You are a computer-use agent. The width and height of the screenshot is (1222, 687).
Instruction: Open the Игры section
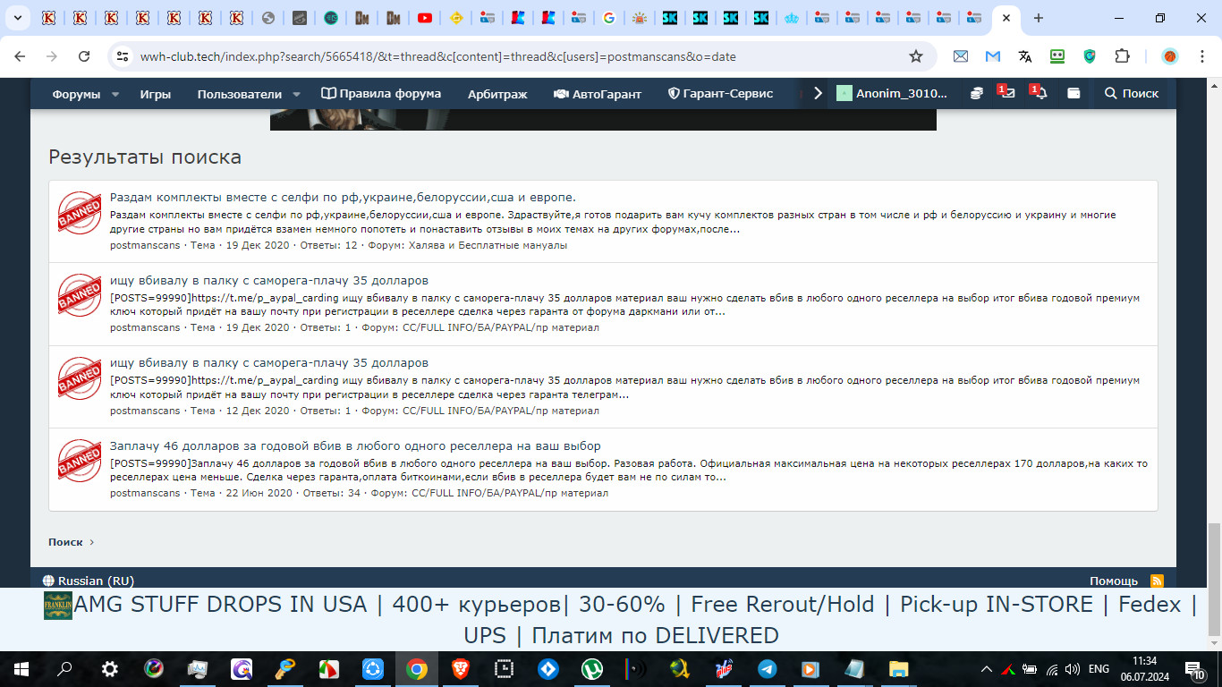click(155, 94)
